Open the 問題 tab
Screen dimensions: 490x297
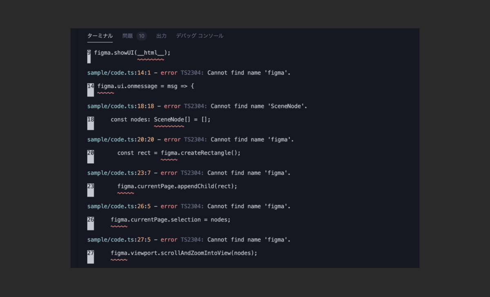pos(128,36)
